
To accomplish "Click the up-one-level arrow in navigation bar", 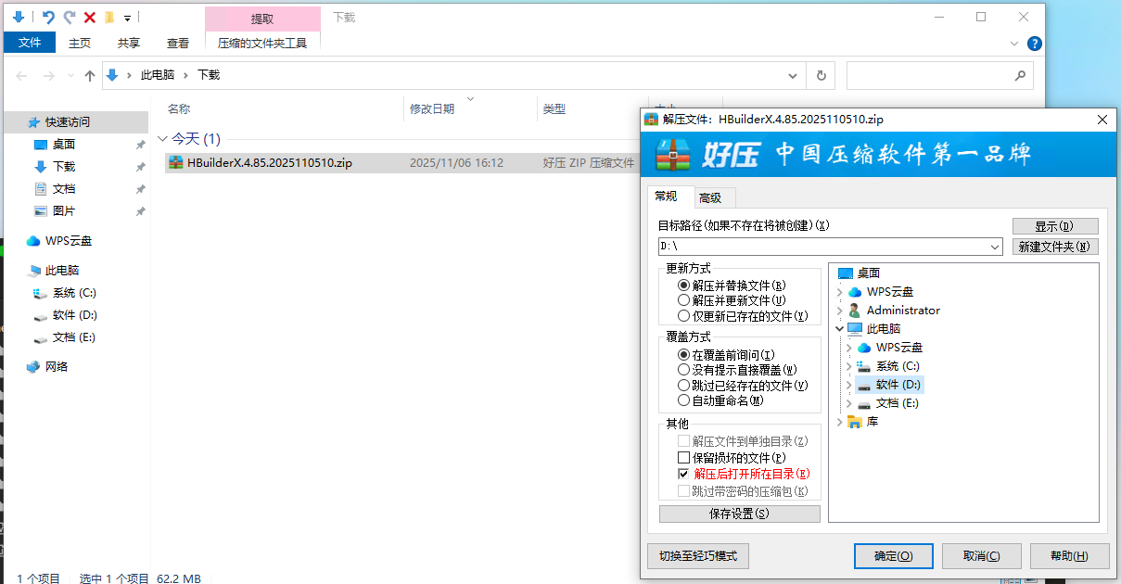I will [90, 76].
